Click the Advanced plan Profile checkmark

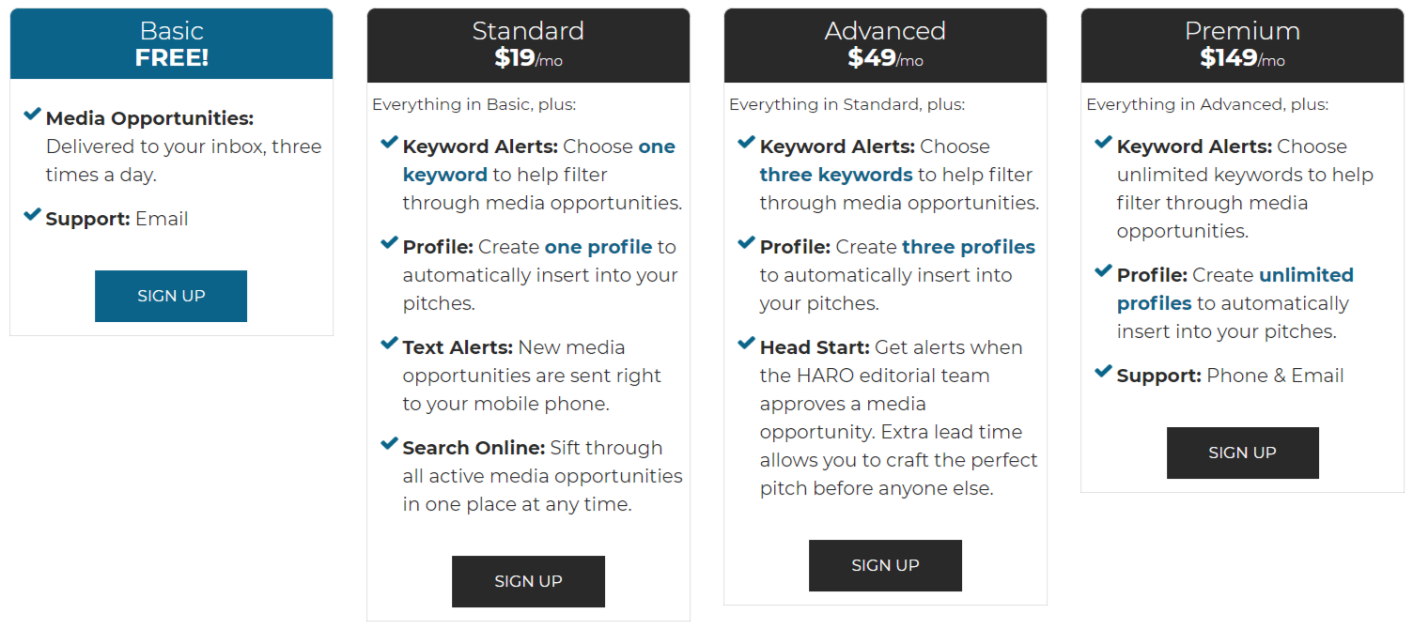coord(746,242)
